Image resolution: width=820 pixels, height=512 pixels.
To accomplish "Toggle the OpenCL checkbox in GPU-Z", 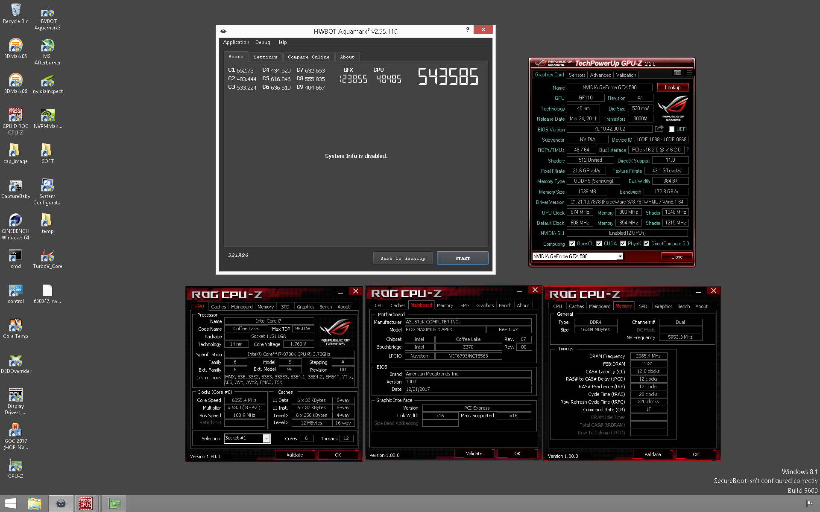I will (x=572, y=244).
